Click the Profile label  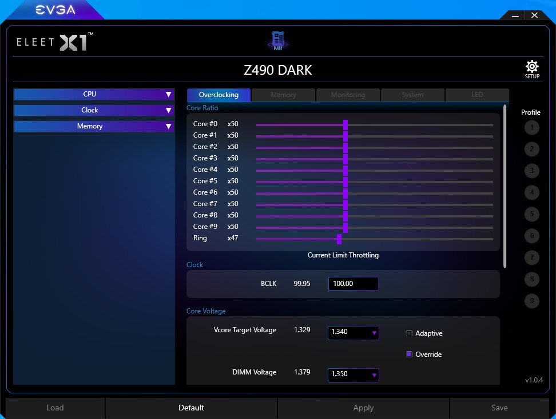[531, 112]
